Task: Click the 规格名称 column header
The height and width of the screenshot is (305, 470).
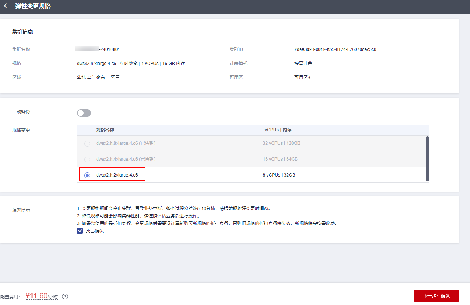Action: pyautogui.click(x=105, y=130)
